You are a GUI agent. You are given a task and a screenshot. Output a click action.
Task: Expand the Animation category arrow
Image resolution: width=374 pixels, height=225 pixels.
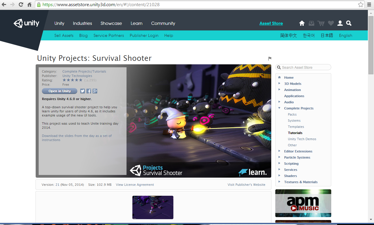coord(279,90)
